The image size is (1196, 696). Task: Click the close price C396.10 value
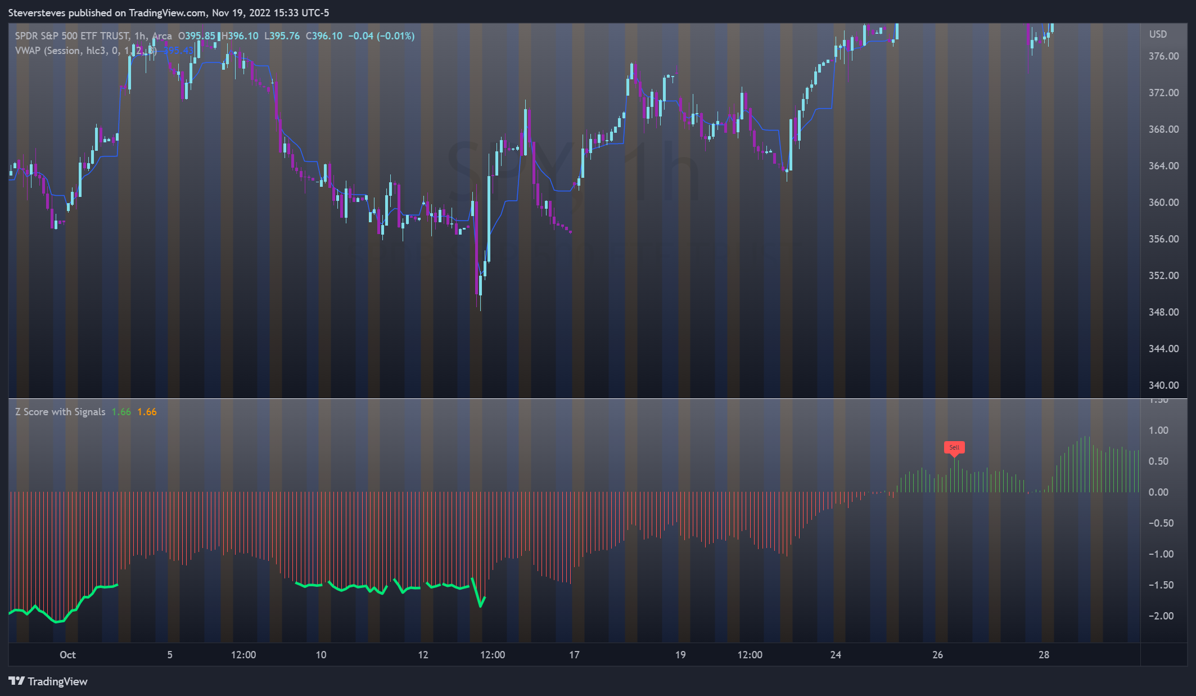coord(324,36)
